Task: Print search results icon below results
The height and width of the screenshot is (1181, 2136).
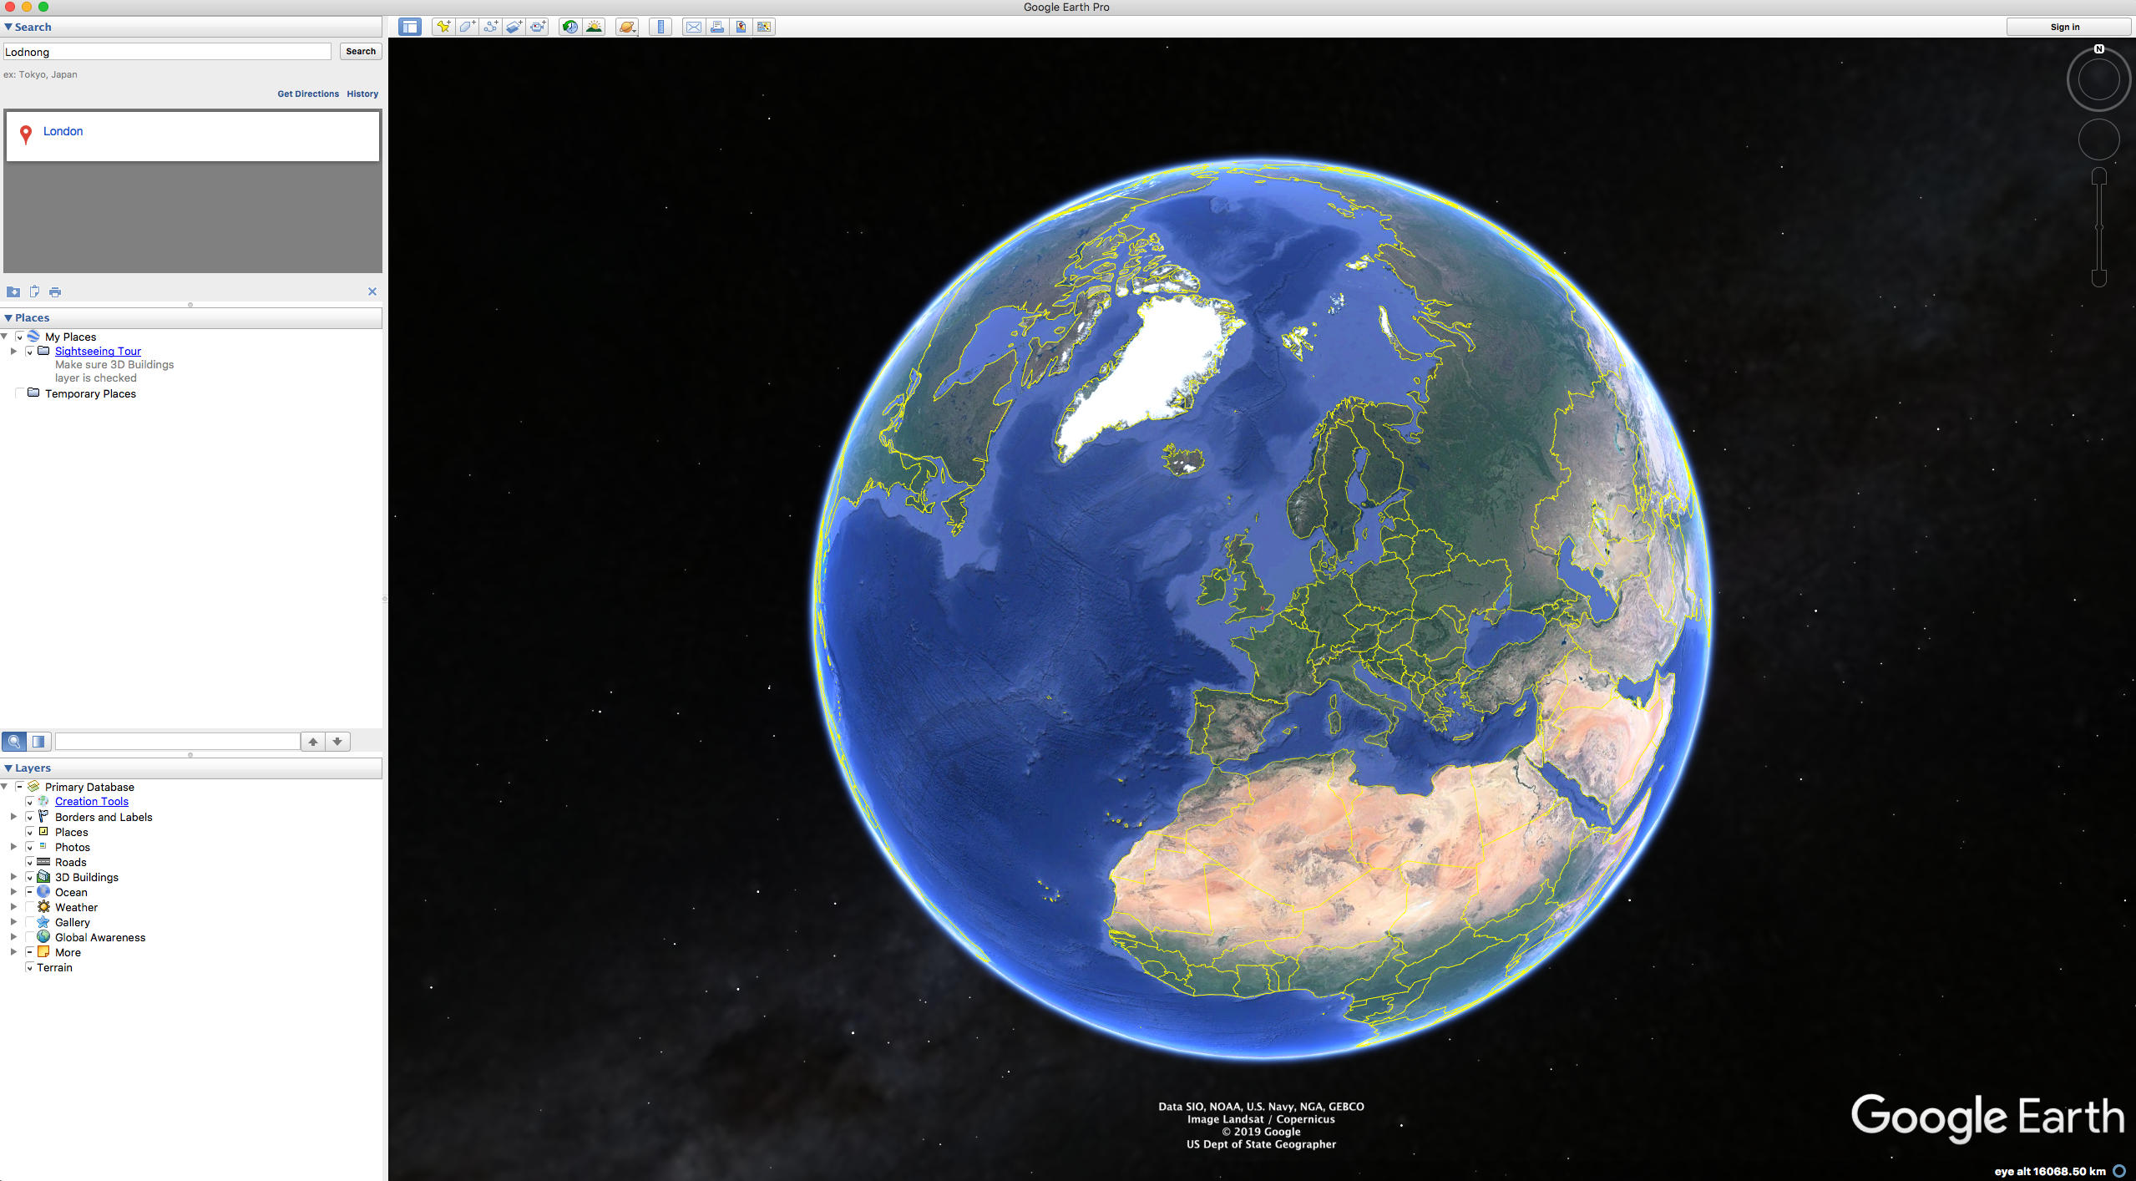Action: click(x=55, y=291)
